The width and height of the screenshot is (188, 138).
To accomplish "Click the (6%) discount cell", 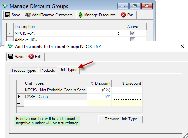I will pos(99,90).
